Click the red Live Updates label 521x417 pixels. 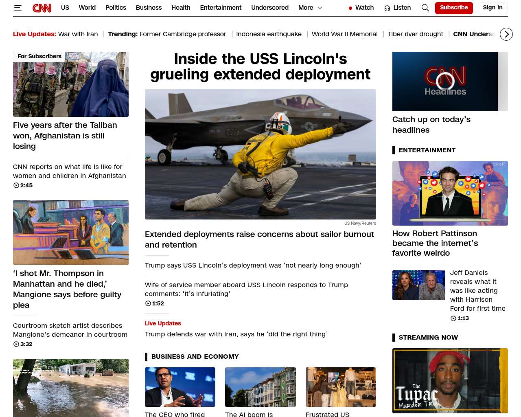coord(163,323)
